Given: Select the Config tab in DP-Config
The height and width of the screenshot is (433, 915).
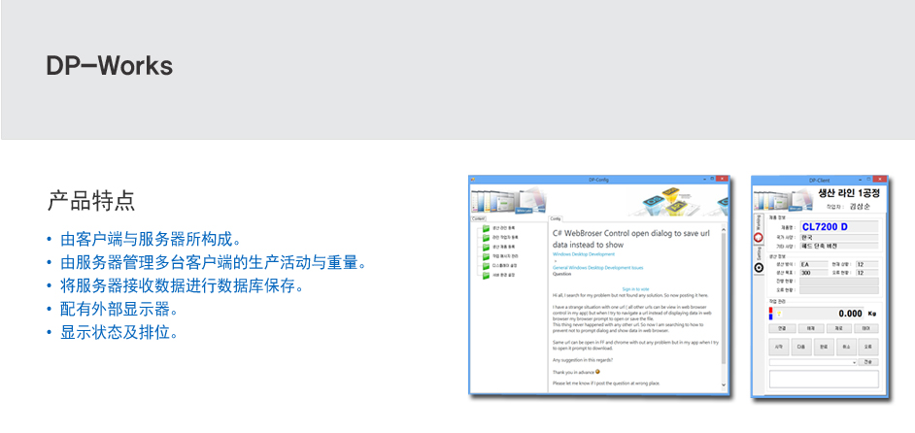Looking at the screenshot, I should [557, 218].
